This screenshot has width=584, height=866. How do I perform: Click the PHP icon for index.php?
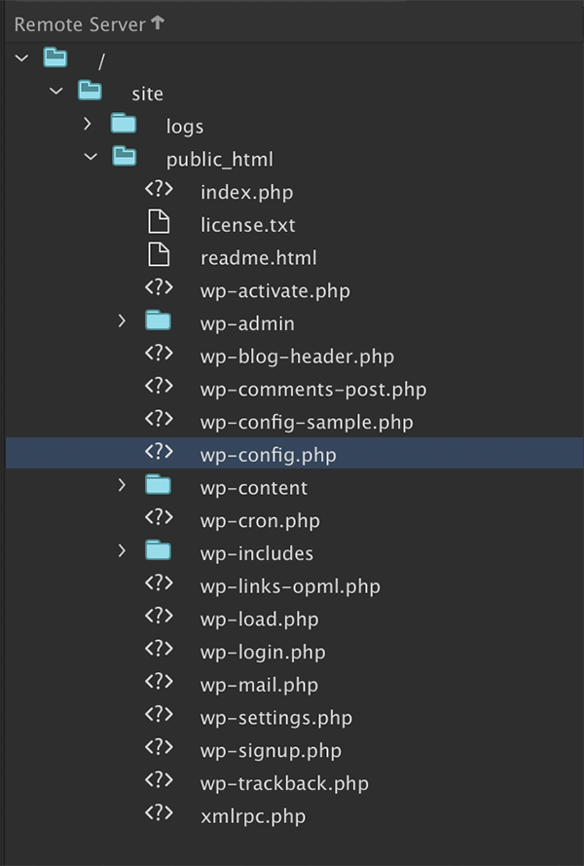coord(159,192)
